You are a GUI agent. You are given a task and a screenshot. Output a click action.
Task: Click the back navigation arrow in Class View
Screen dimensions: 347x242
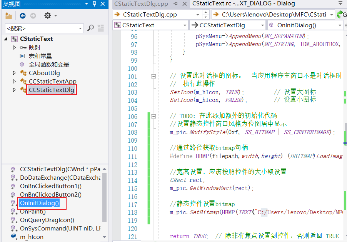click(x=22, y=16)
